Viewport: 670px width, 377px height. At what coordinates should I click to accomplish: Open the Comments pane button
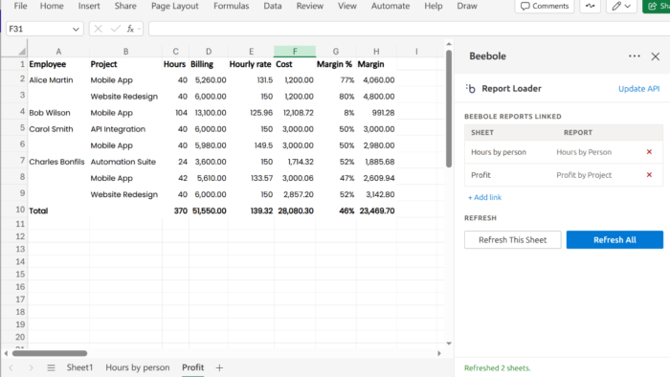[x=545, y=6]
